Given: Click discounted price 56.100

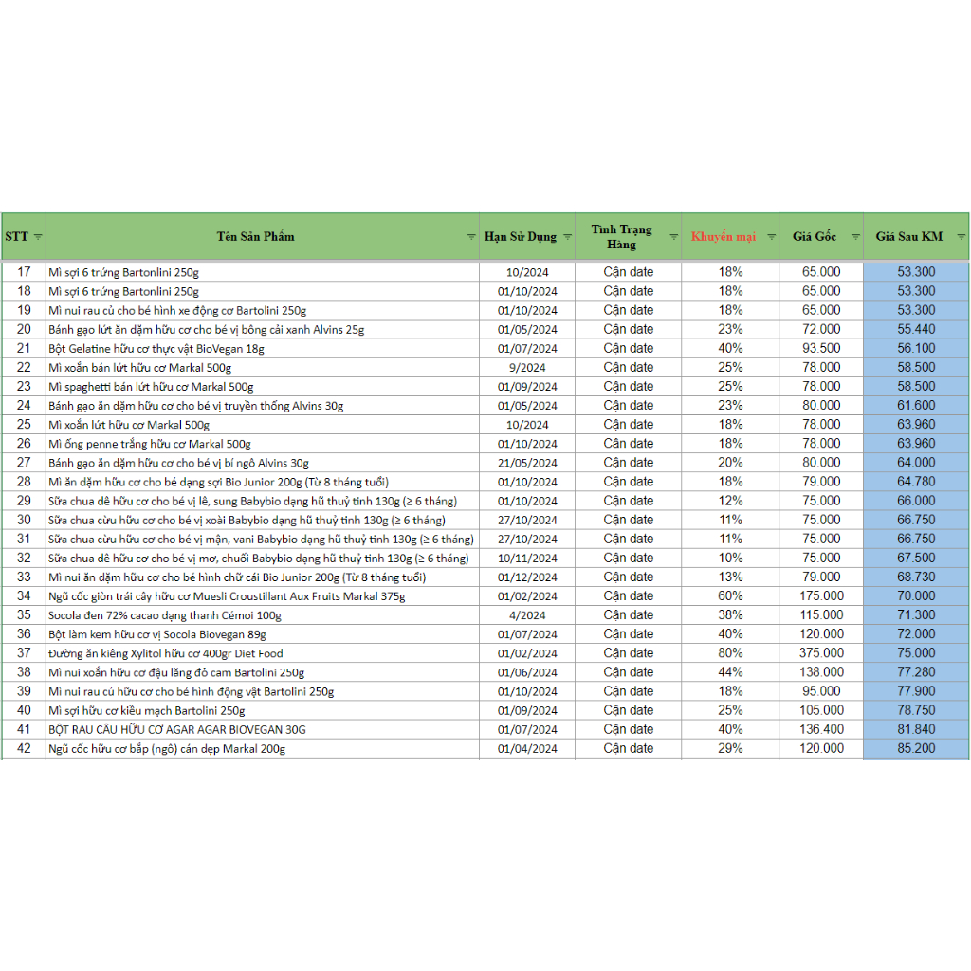Looking at the screenshot, I should click(916, 349).
